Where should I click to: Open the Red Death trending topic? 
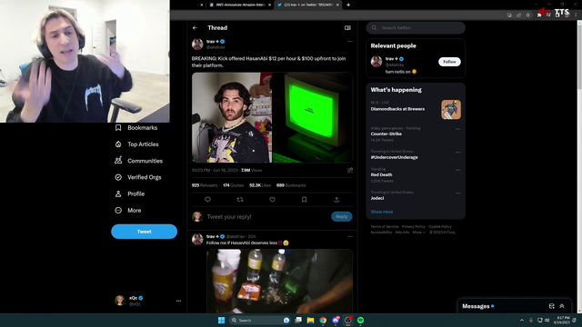[x=381, y=174]
